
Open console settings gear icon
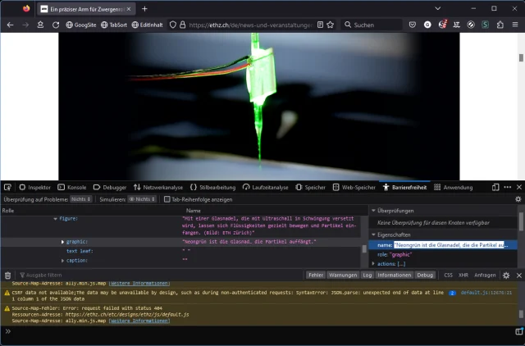click(506, 275)
